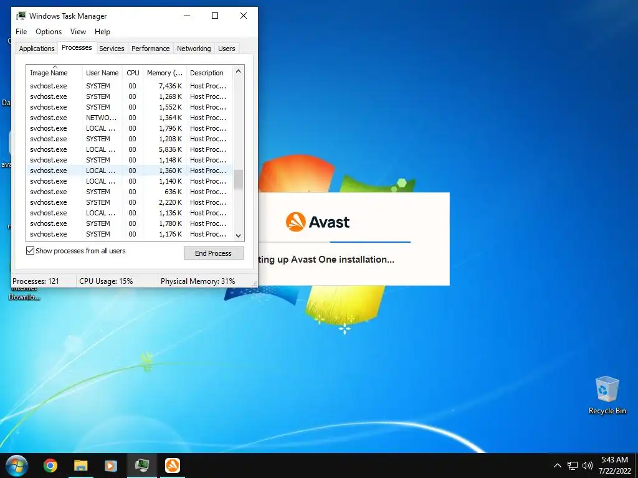Open the media player taskbar icon

(111, 466)
